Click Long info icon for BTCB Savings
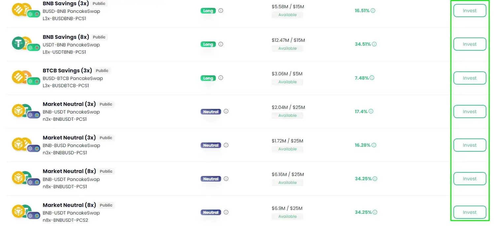 point(221,78)
